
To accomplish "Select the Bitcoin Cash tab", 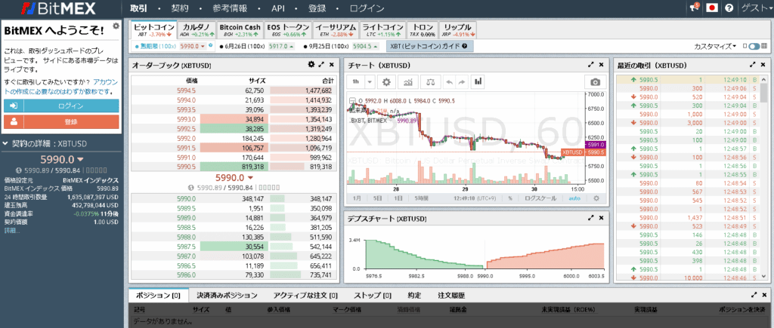I will pos(240,30).
